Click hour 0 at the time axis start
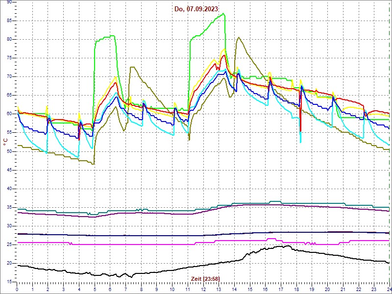The width and height of the screenshot is (392, 294). point(17,290)
